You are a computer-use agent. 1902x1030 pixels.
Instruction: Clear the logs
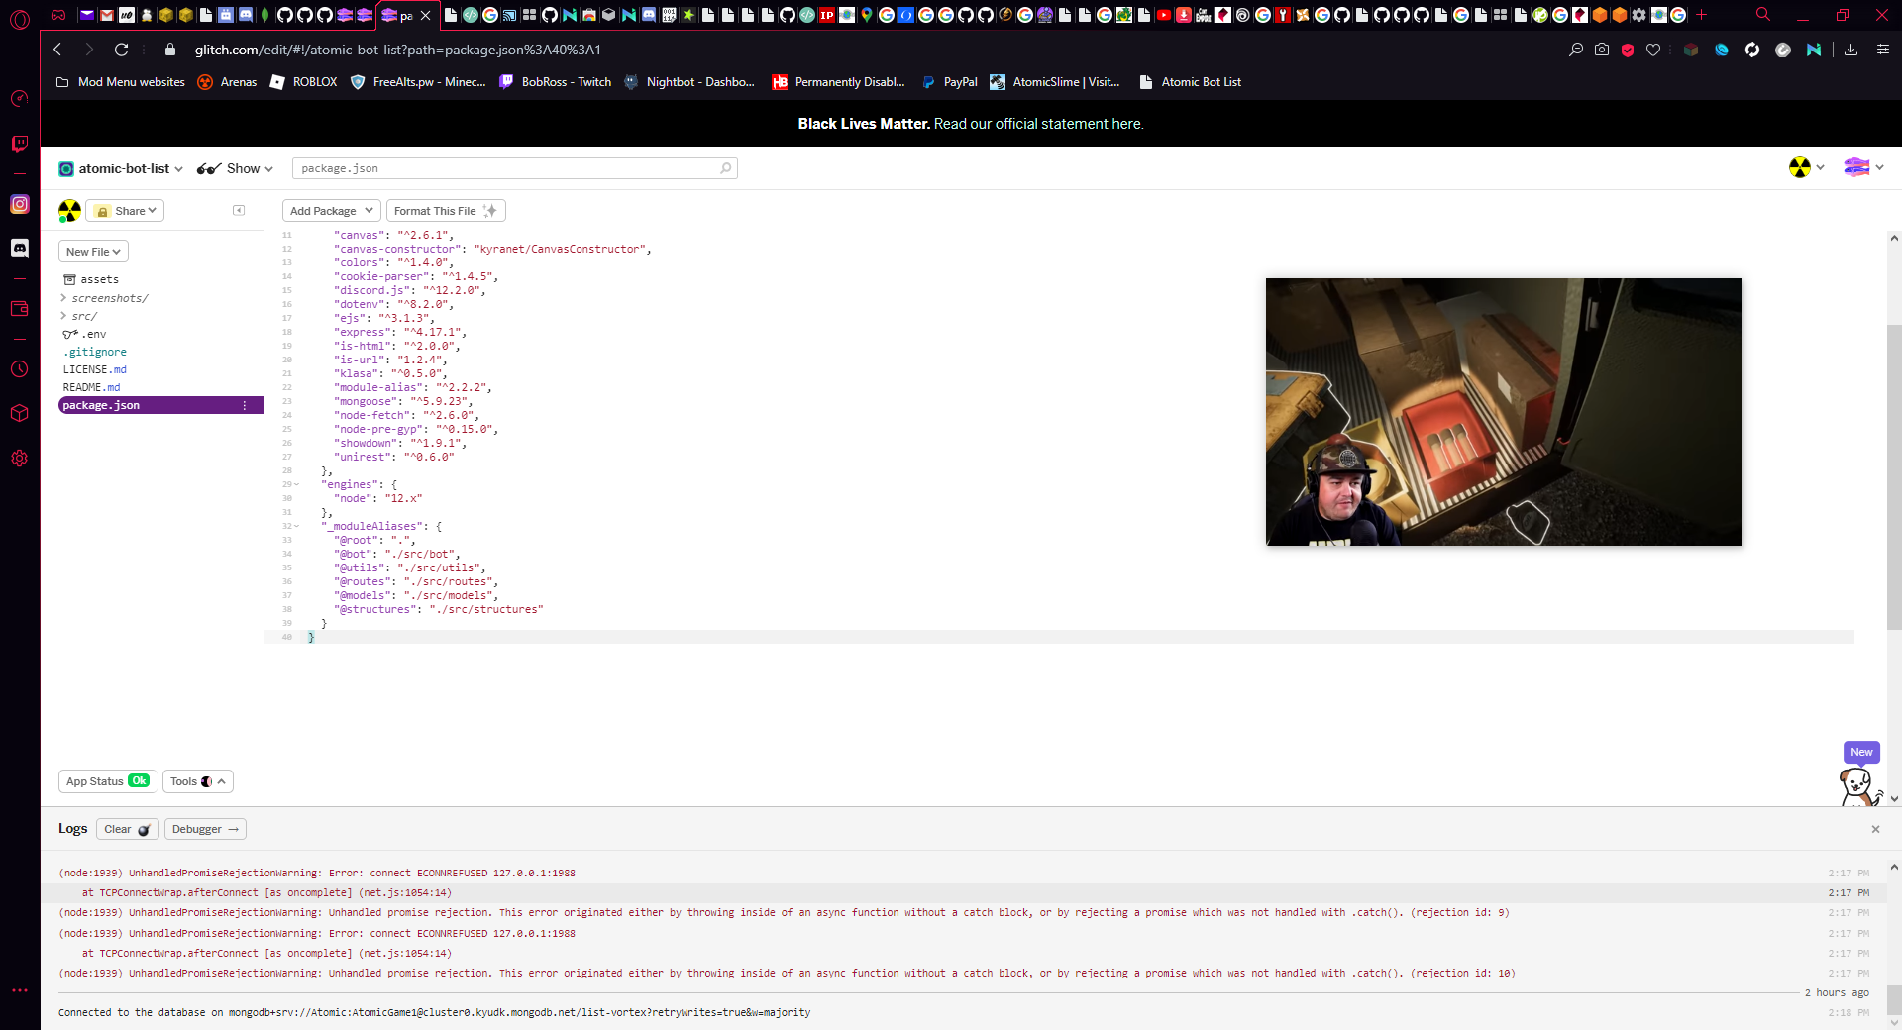[x=127, y=829]
